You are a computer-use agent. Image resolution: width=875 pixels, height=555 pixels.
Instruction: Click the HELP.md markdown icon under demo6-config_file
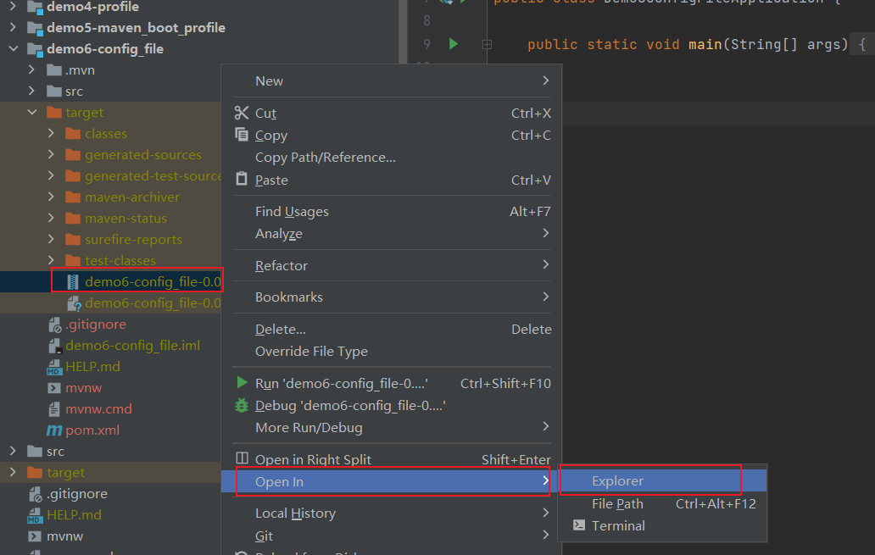tap(53, 366)
